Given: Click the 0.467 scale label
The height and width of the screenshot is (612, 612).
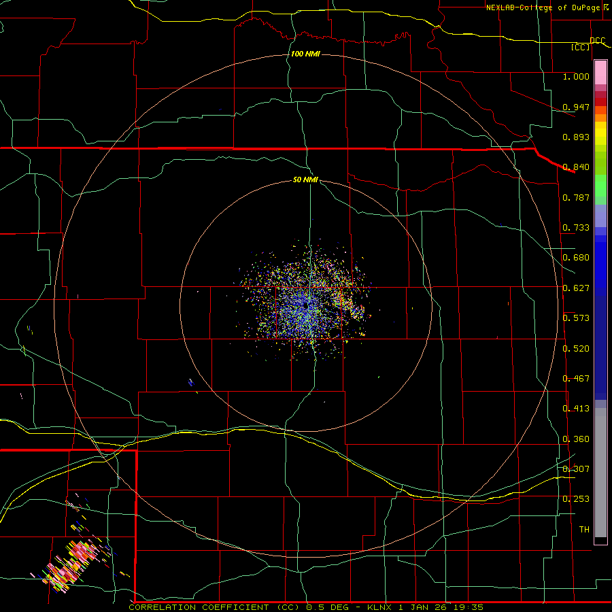Looking at the screenshot, I should pos(576,379).
